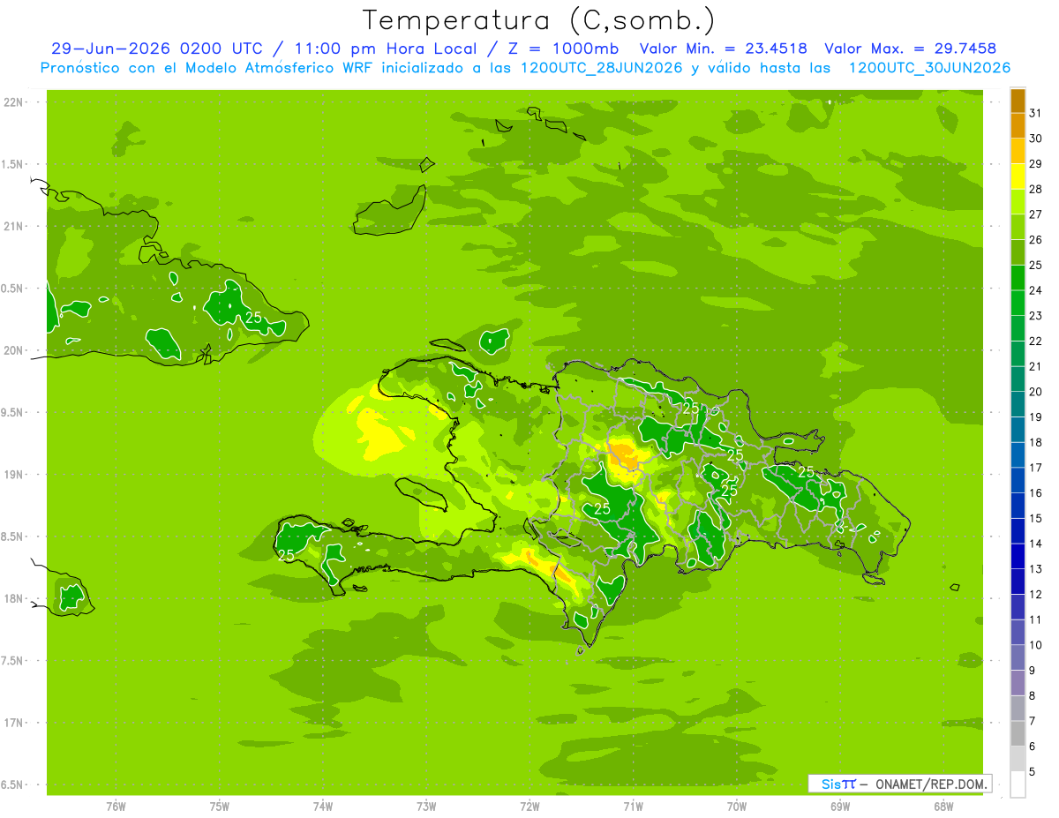Click the colorbar label '15'

(1036, 518)
